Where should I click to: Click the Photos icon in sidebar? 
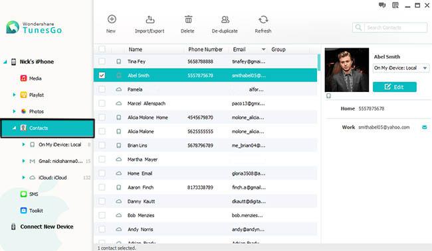pos(23,111)
